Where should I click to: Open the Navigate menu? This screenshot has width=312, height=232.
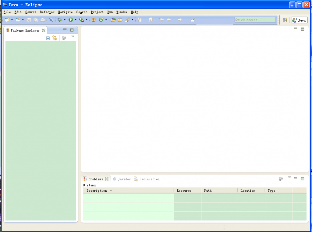click(x=65, y=12)
